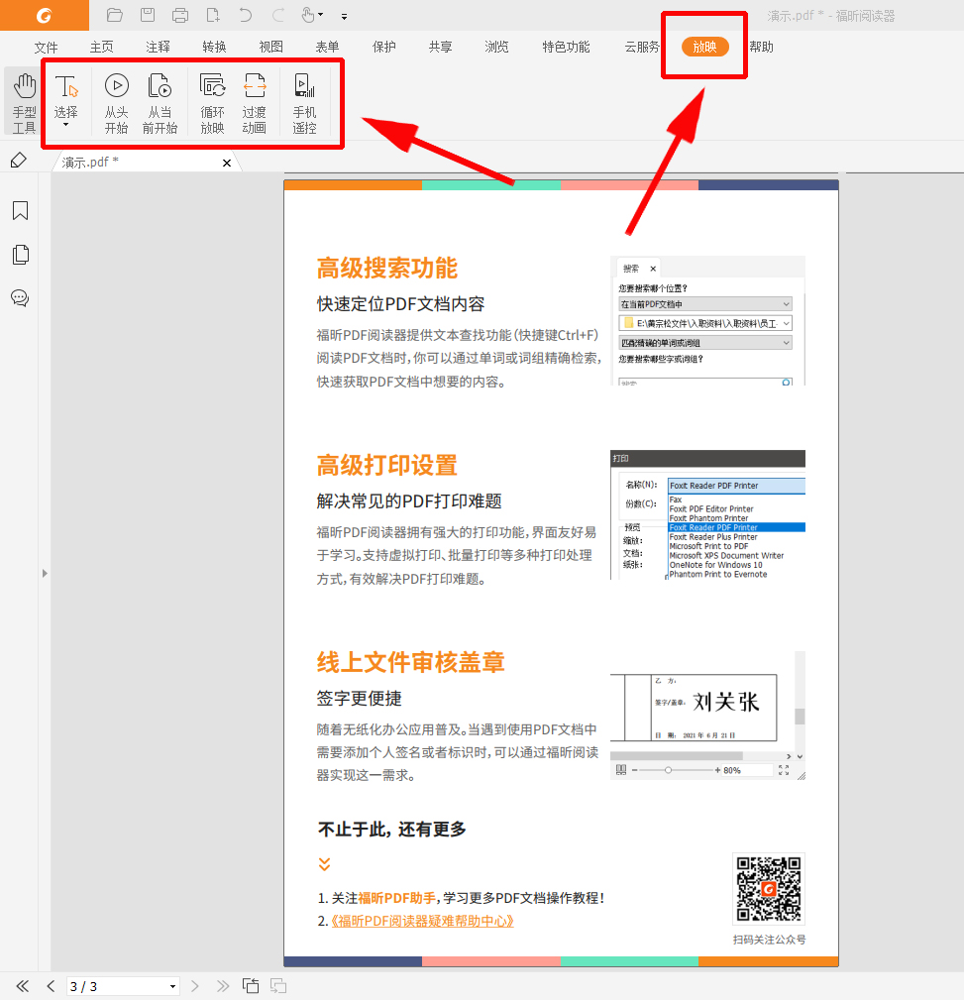
Task: Open the 福昕PDF阅读器疑难帮助中心 link
Action: pos(422,921)
